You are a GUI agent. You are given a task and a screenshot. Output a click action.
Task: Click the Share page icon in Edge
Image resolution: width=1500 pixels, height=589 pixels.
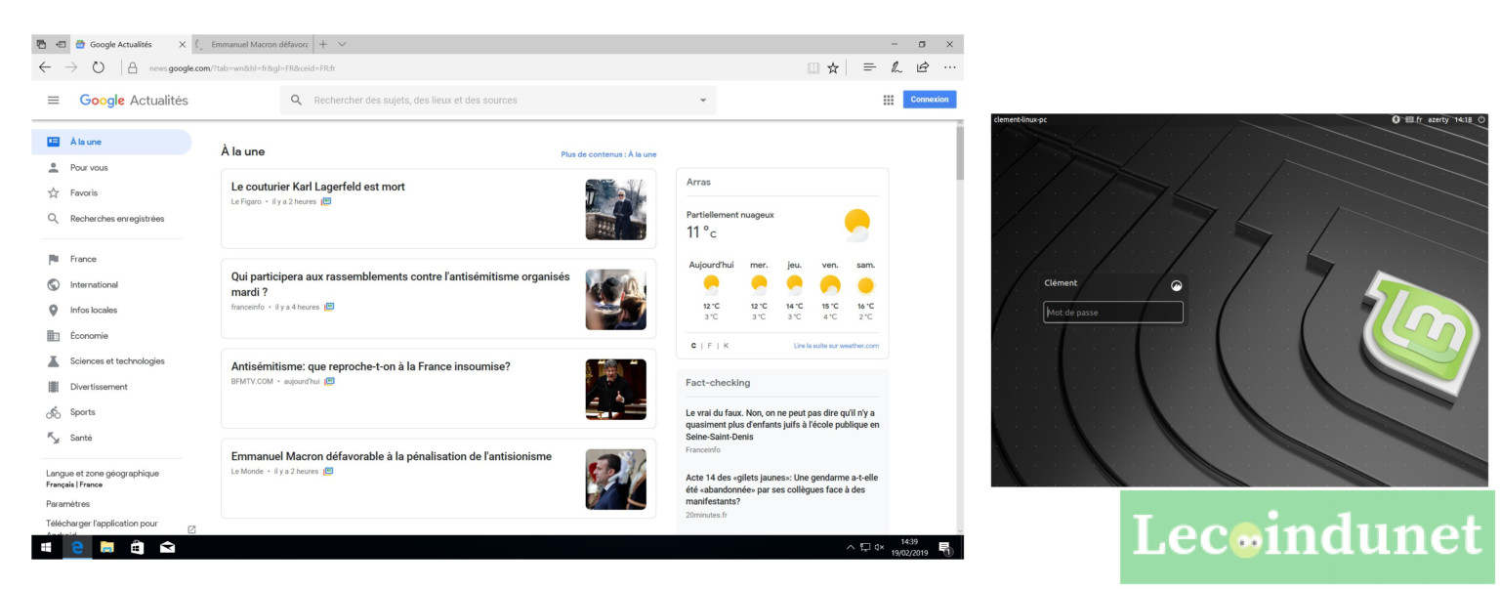(922, 67)
